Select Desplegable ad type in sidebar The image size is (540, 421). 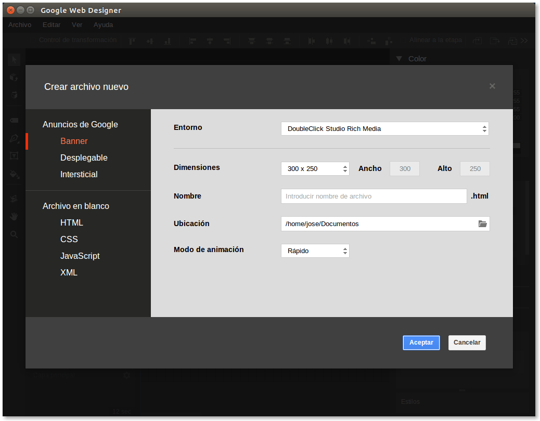click(84, 158)
